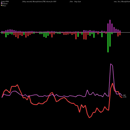Click the Price legend color swatch
The height and width of the screenshot is (130, 130).
(2, 5)
